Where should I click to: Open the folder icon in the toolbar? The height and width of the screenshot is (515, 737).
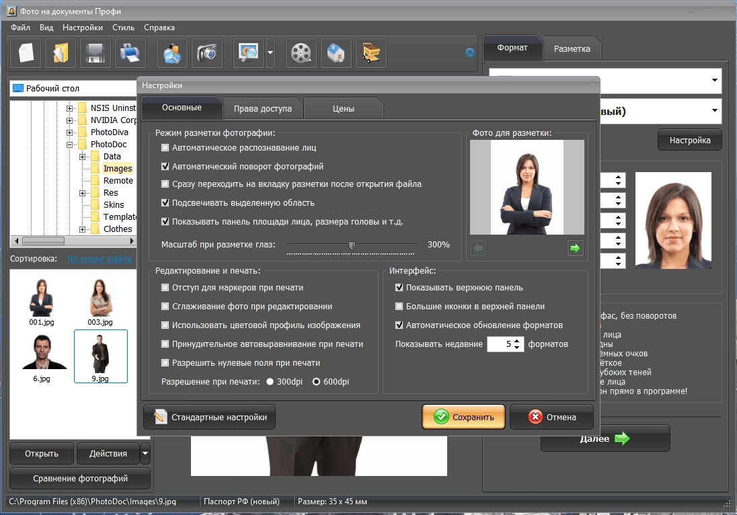(x=61, y=52)
